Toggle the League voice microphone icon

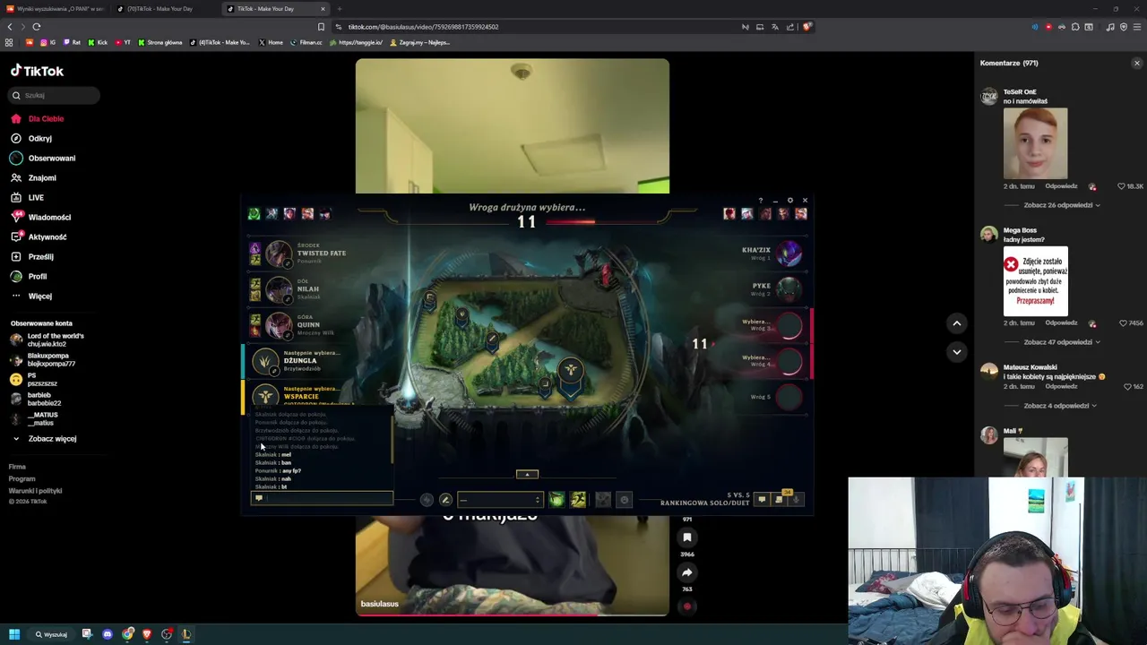tap(796, 499)
